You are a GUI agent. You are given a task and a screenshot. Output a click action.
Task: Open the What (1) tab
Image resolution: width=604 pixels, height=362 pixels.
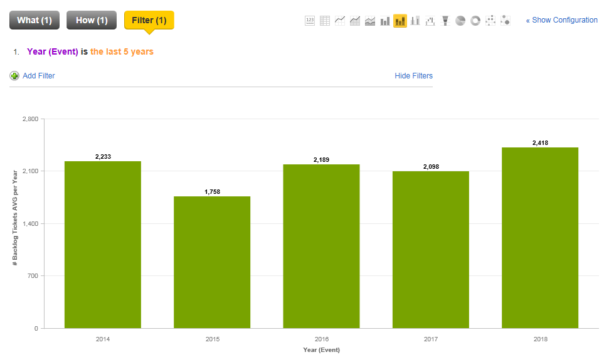coord(34,20)
